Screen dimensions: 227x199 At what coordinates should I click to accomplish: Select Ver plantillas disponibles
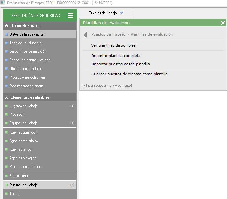pyautogui.click(x=113, y=45)
